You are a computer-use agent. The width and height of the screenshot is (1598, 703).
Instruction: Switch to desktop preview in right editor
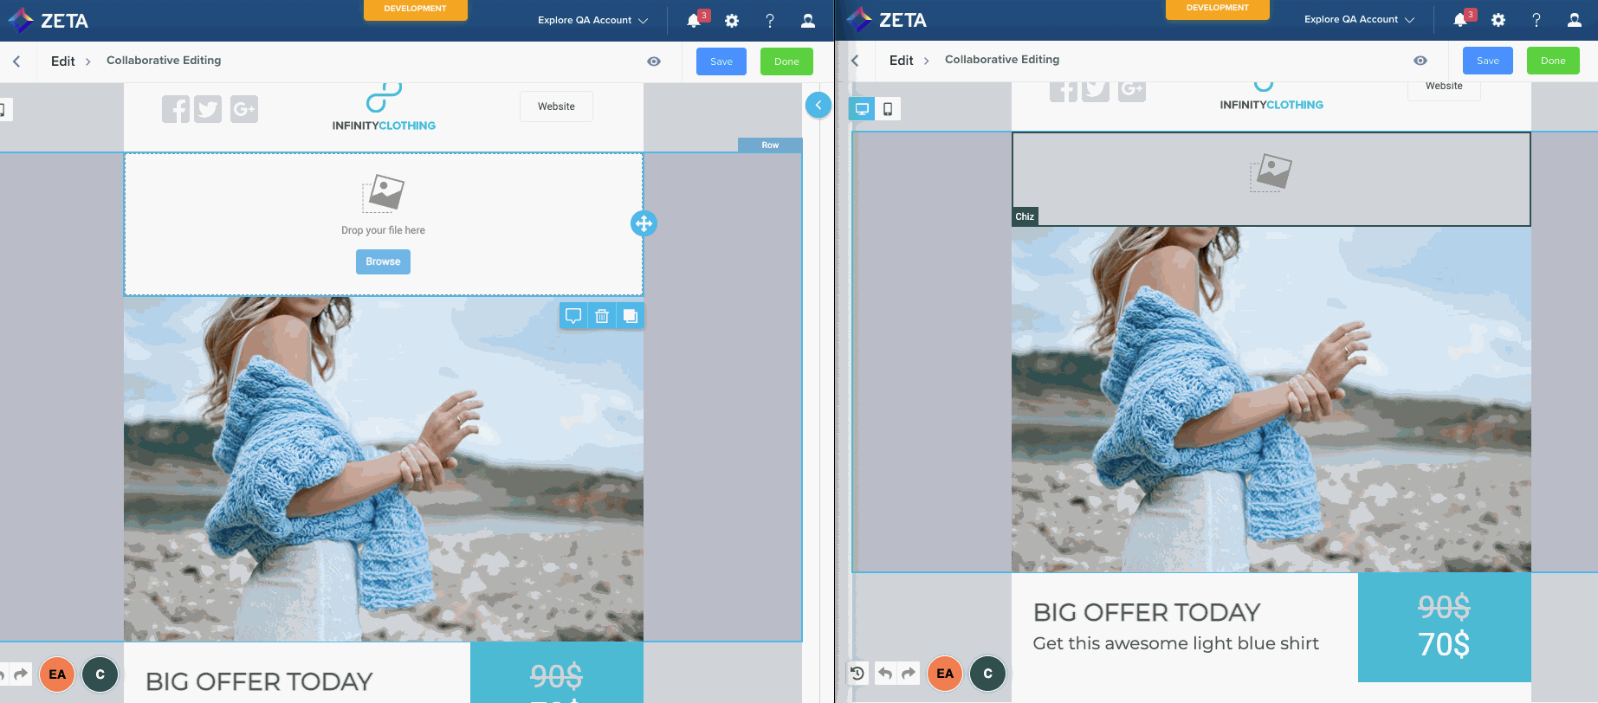coord(862,109)
